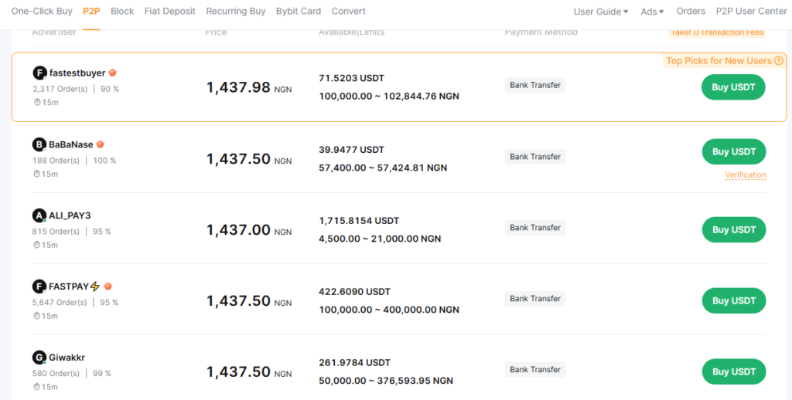Click Bank Transfer tag on Giwakkr offer
The image size is (792, 400).
(535, 370)
